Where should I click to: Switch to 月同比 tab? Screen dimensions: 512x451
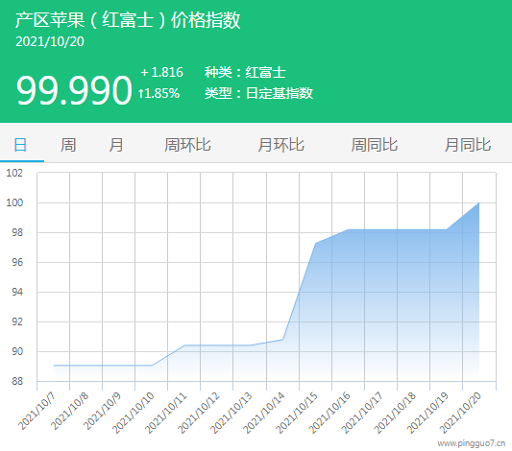pyautogui.click(x=468, y=145)
